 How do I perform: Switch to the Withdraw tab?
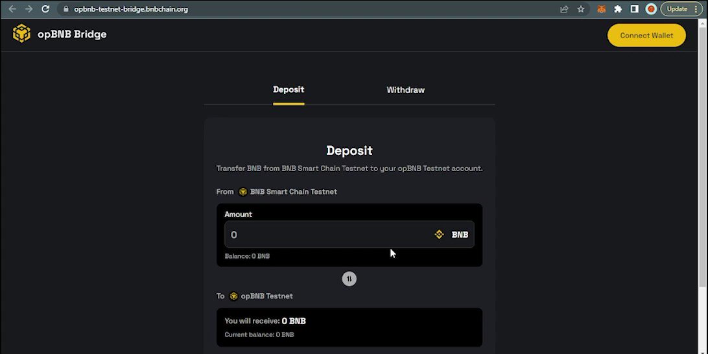coord(405,90)
